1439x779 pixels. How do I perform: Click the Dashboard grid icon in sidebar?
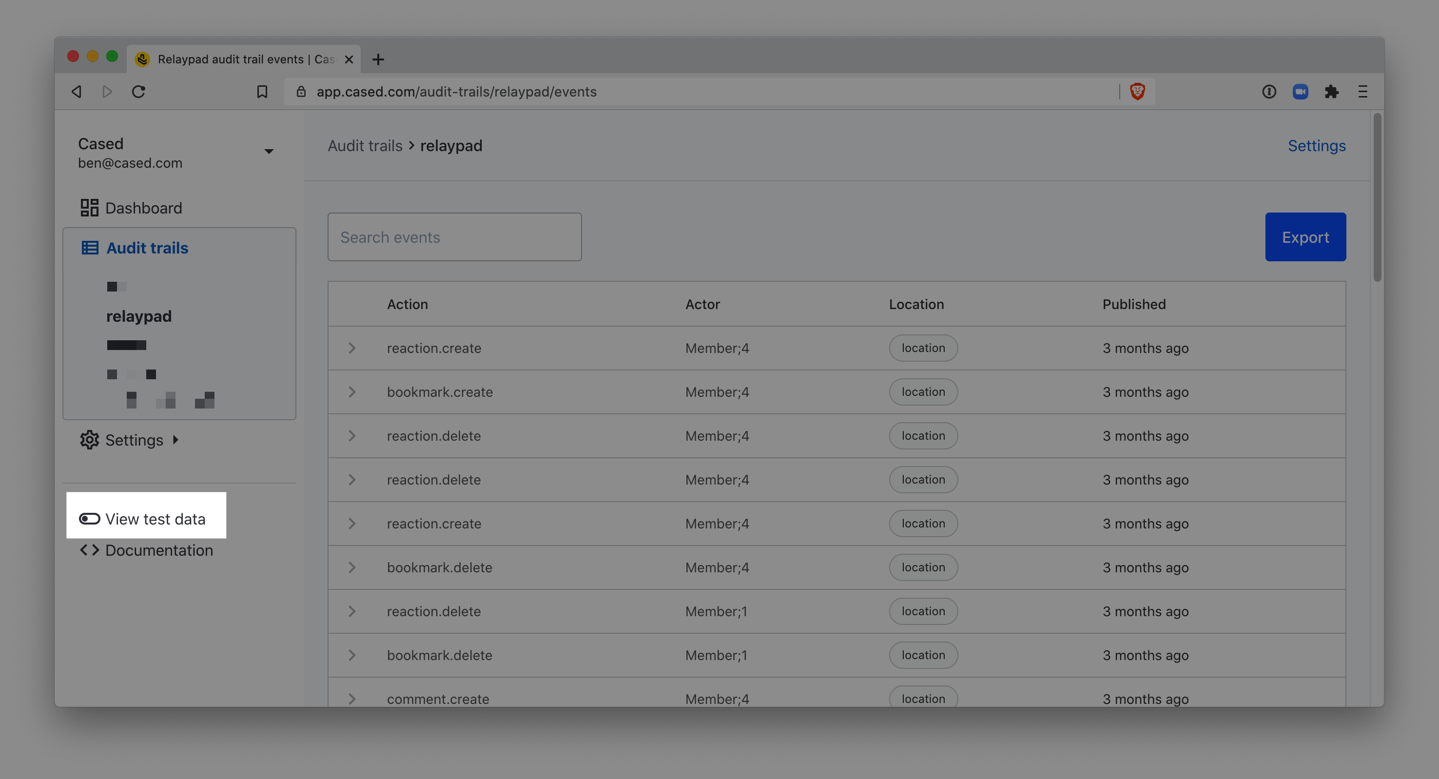(89, 208)
